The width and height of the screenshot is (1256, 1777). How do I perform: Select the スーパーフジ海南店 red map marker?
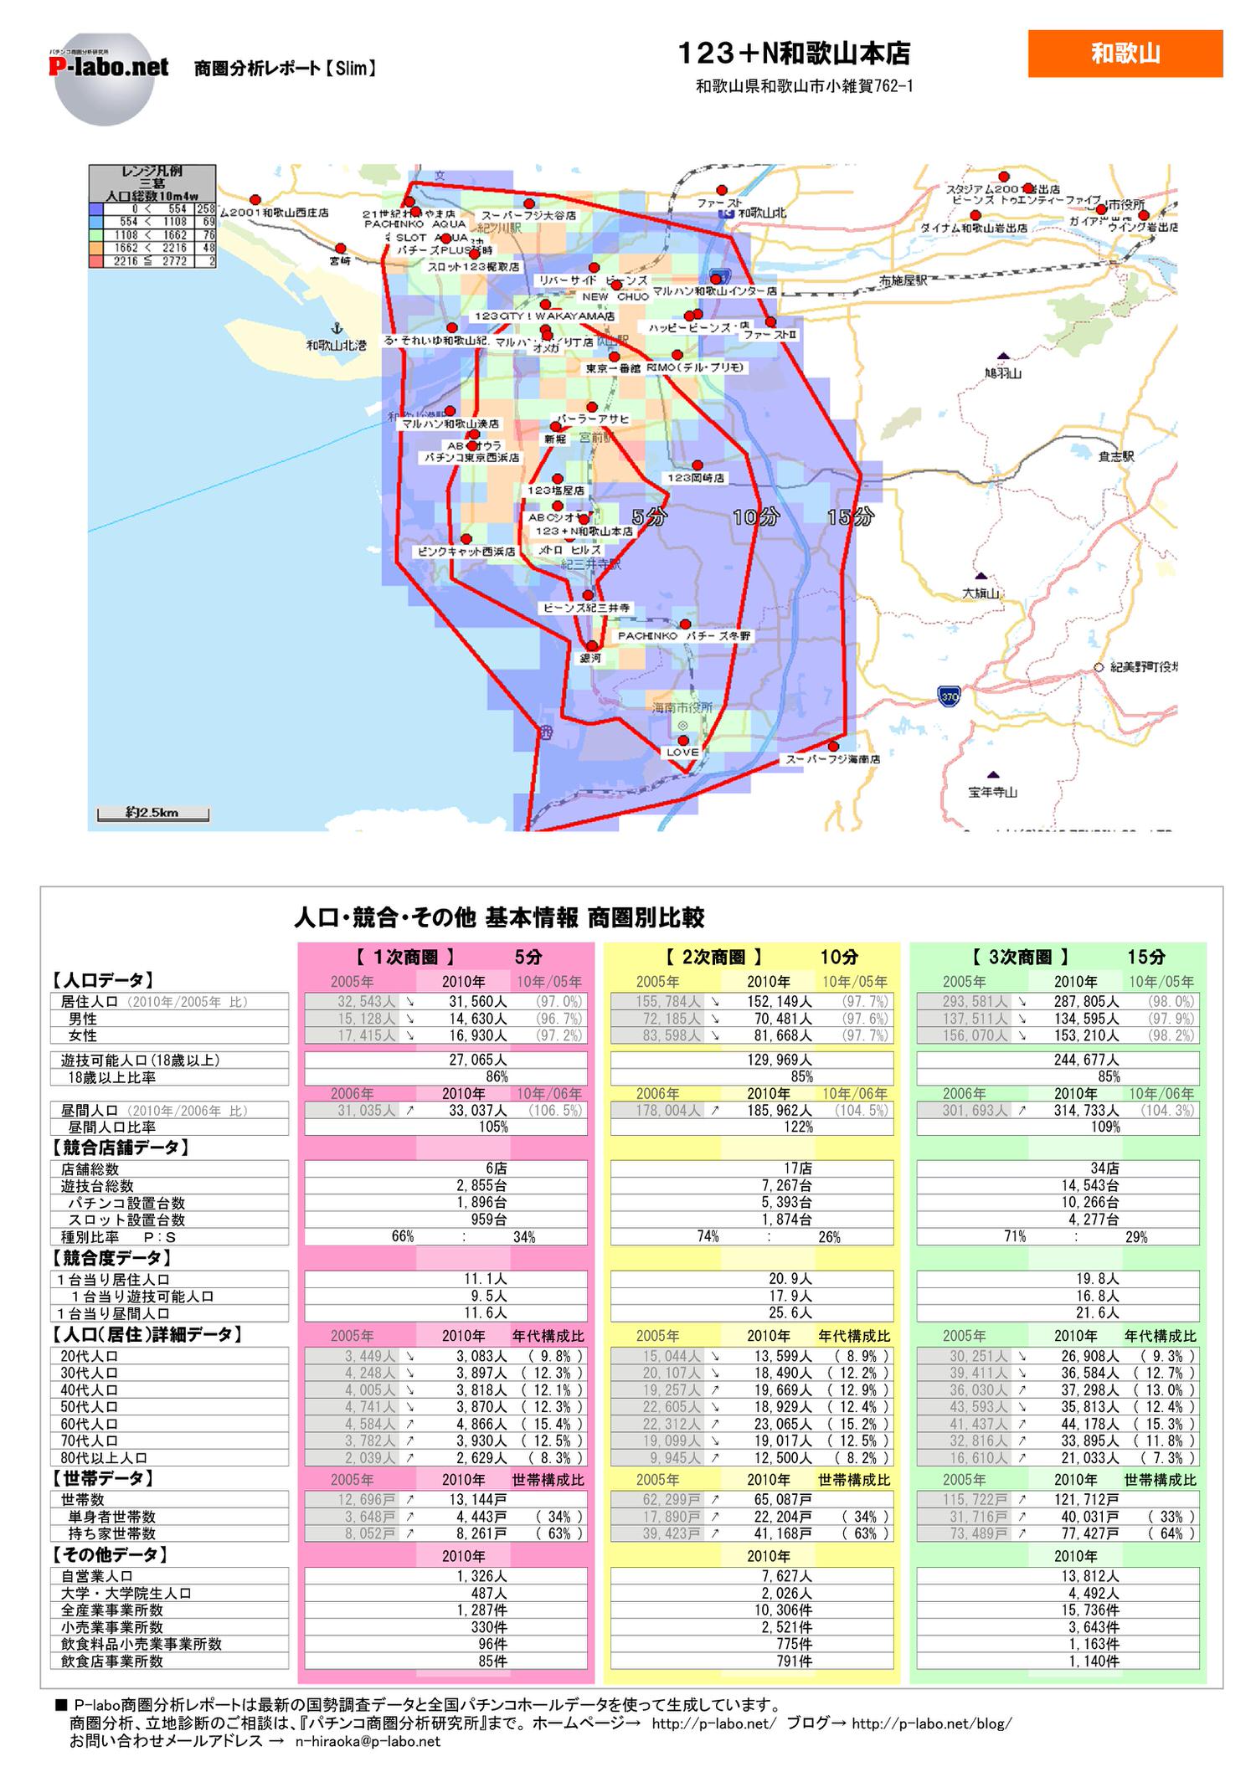point(833,746)
